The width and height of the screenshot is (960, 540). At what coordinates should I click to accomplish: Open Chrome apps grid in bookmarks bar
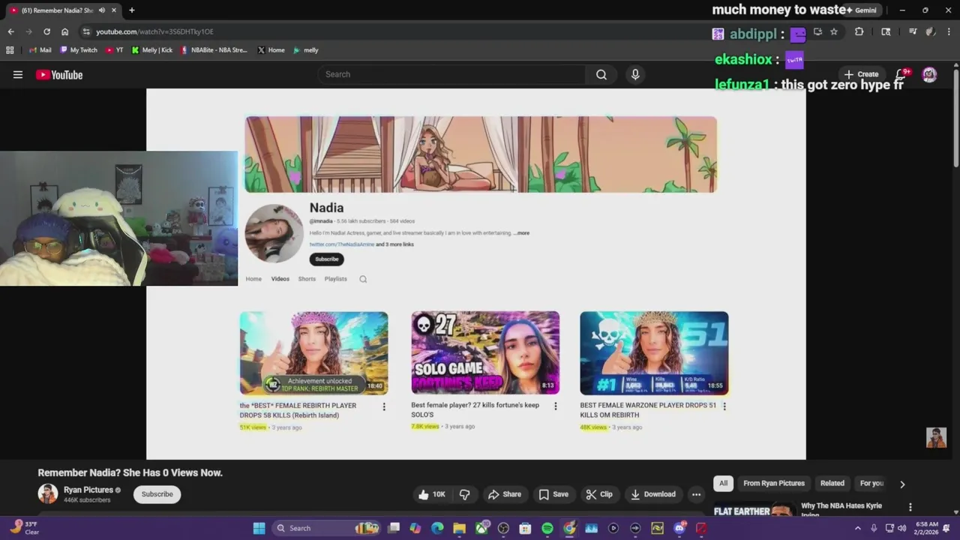point(10,50)
